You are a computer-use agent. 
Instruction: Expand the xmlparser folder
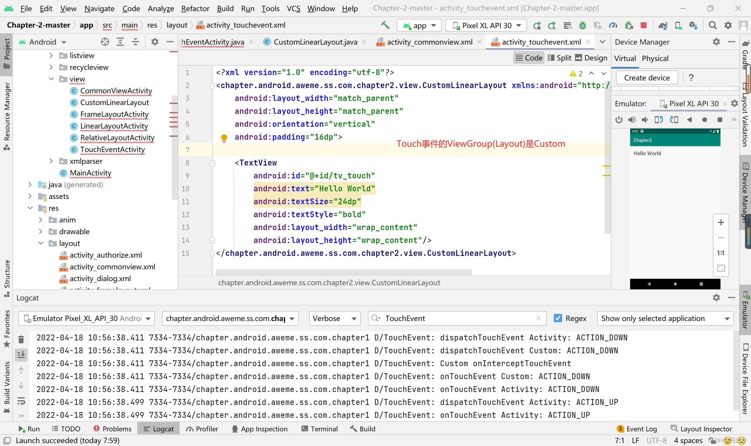[51, 161]
